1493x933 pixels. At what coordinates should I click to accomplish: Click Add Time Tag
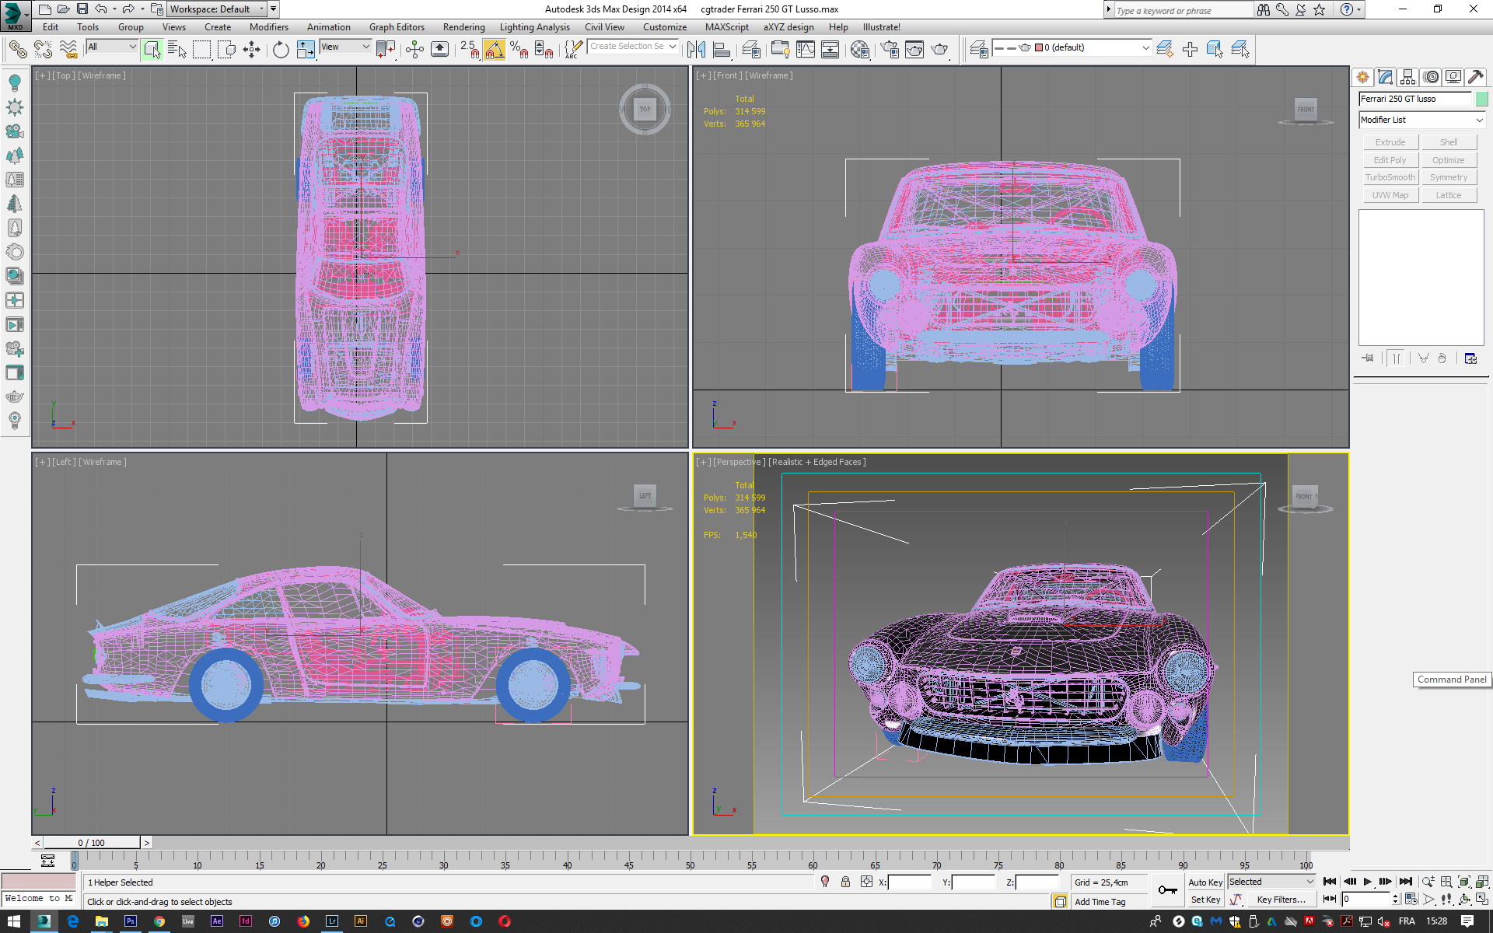1100,902
